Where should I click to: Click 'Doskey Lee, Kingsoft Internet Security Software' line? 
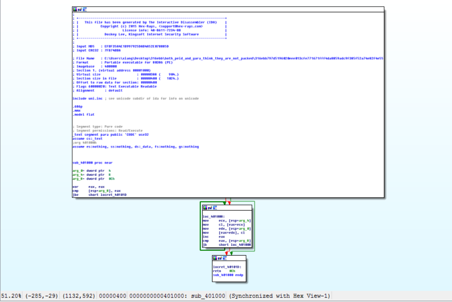pyautogui.click(x=151, y=34)
